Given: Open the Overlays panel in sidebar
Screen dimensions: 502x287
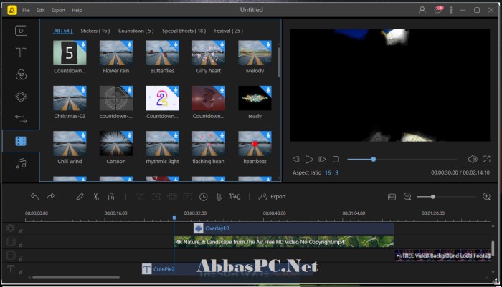Looking at the screenshot, I should pyautogui.click(x=21, y=97).
